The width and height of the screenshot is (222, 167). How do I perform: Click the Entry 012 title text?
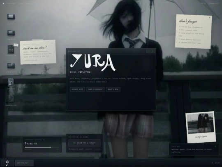click(x=31, y=143)
